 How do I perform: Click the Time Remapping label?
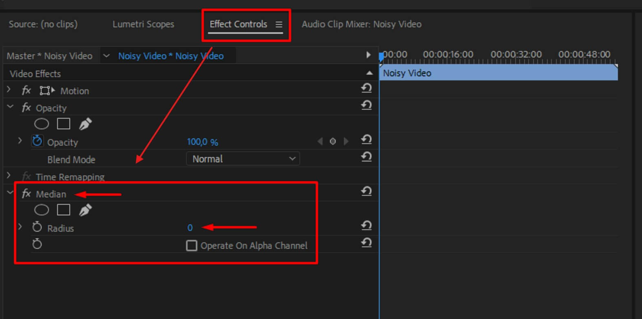click(70, 177)
